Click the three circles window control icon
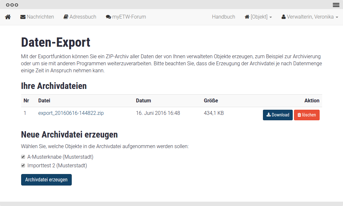Screen dimensions: 343x206 coord(12,5)
